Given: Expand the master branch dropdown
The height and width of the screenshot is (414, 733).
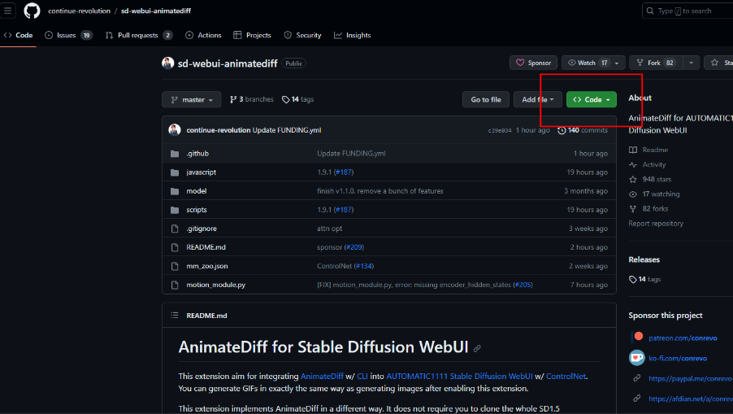Looking at the screenshot, I should pos(192,99).
